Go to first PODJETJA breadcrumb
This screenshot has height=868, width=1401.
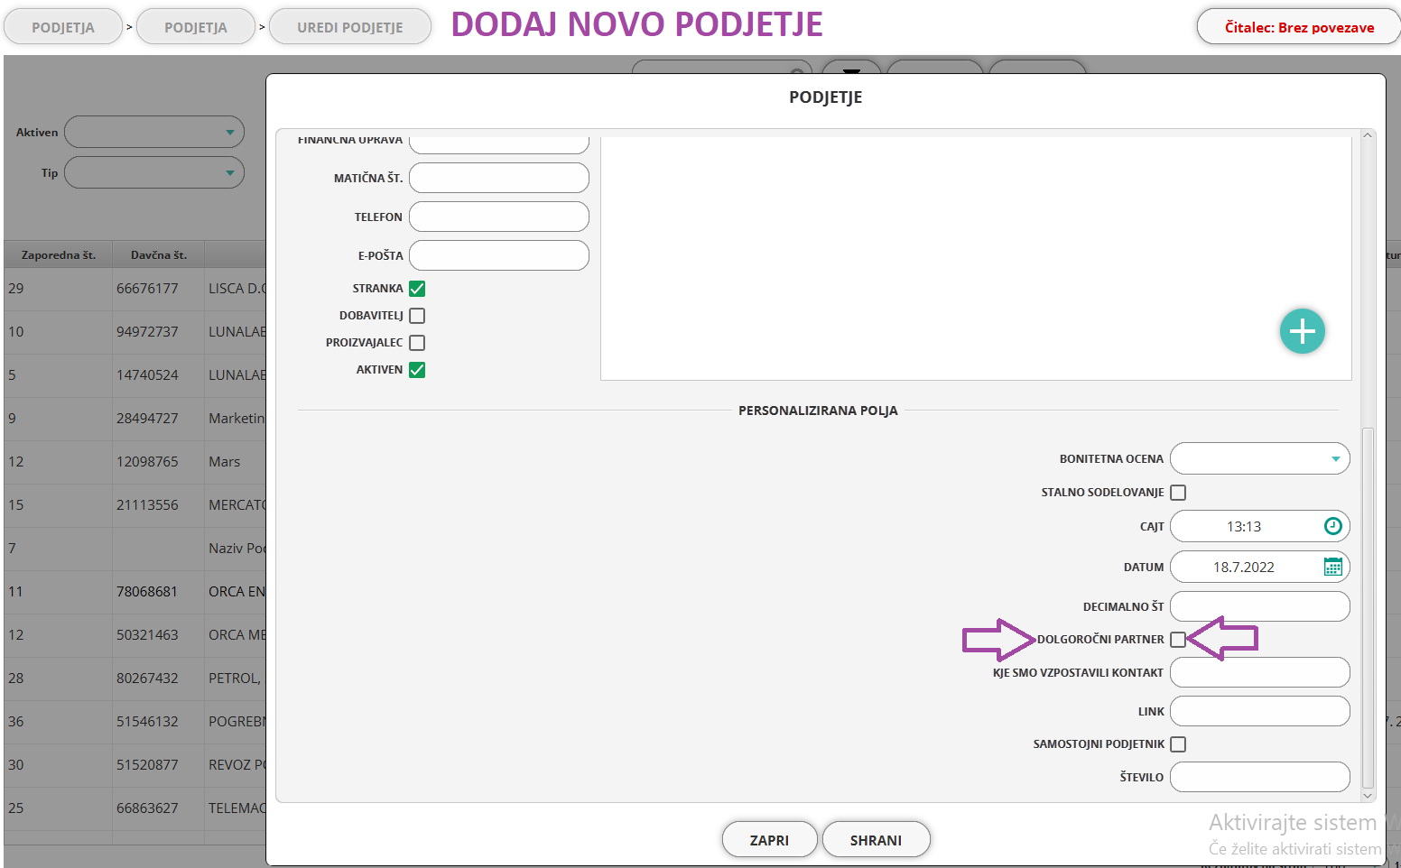tap(63, 27)
